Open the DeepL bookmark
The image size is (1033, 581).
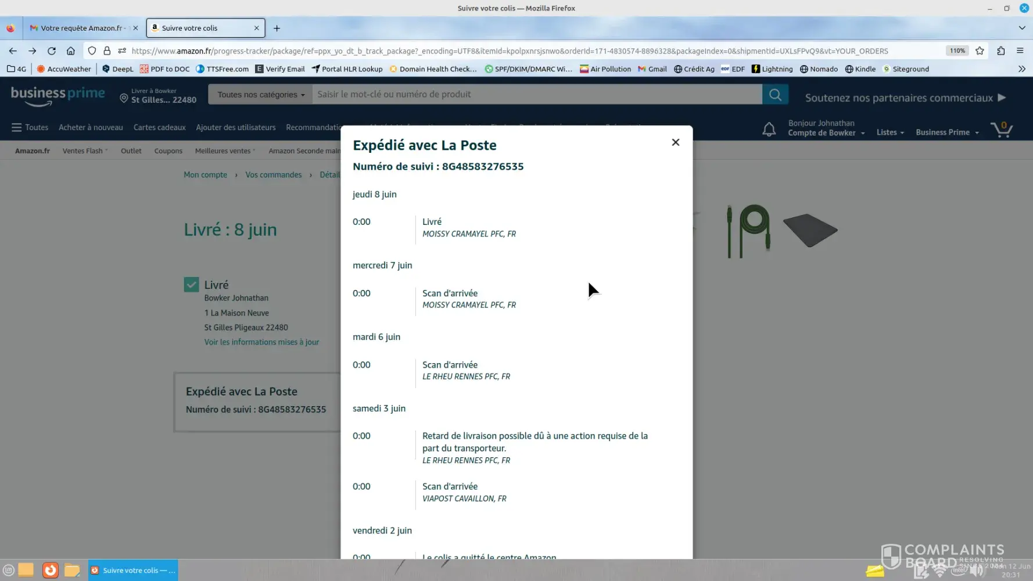click(117, 69)
